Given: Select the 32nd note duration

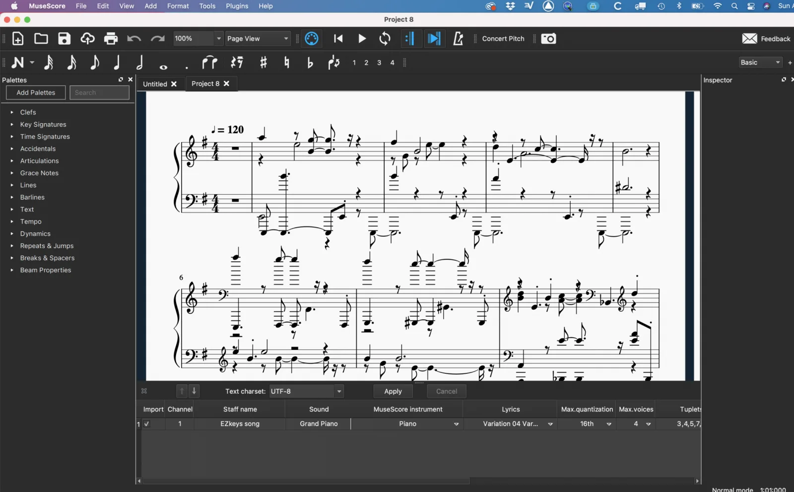Looking at the screenshot, I should [x=49, y=63].
